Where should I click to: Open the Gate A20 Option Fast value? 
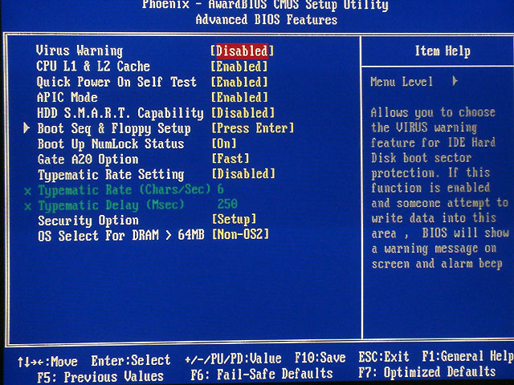(x=230, y=159)
